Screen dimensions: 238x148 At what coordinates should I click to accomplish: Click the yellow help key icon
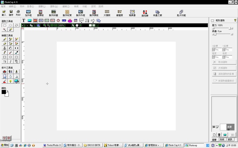pos(235,20)
